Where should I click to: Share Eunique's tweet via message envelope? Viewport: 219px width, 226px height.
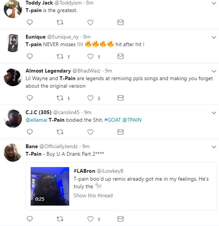point(120,56)
